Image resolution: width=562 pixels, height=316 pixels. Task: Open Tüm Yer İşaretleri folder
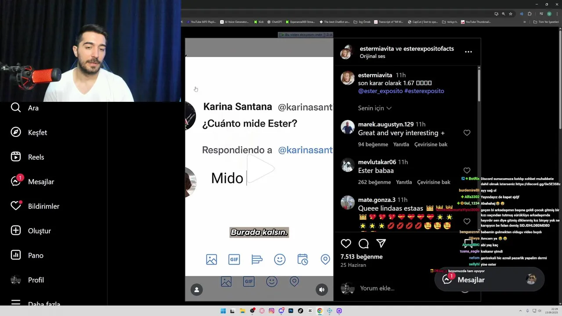[x=546, y=22]
